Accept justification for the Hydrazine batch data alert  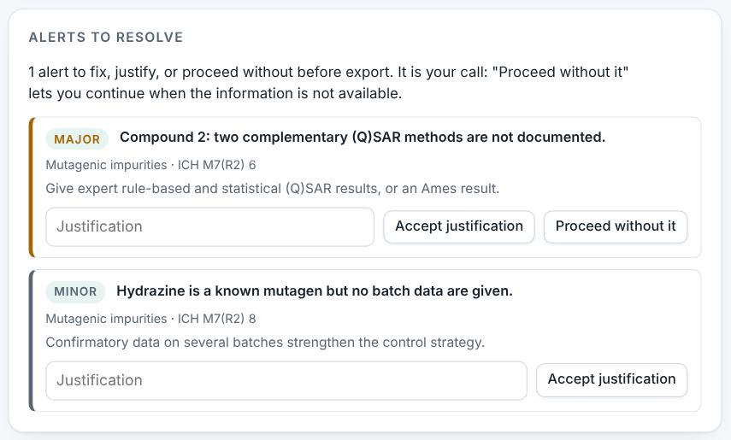(611, 380)
